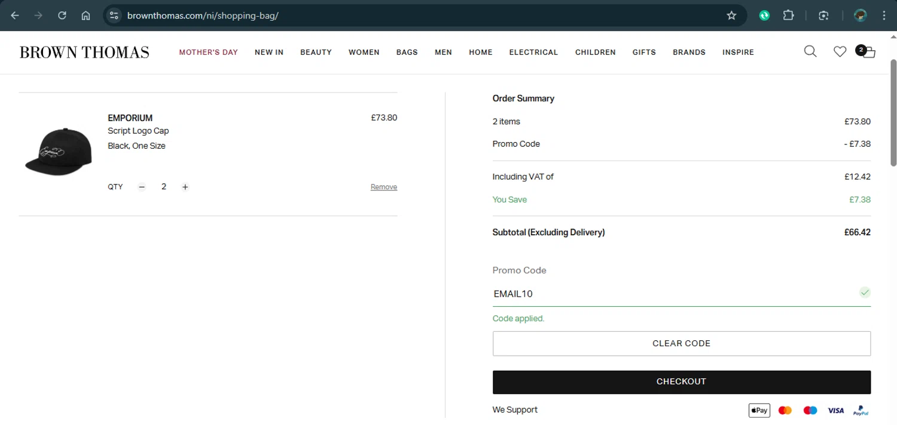Open the Home menu item
Viewport: 897px width, 425px height.
481,53
